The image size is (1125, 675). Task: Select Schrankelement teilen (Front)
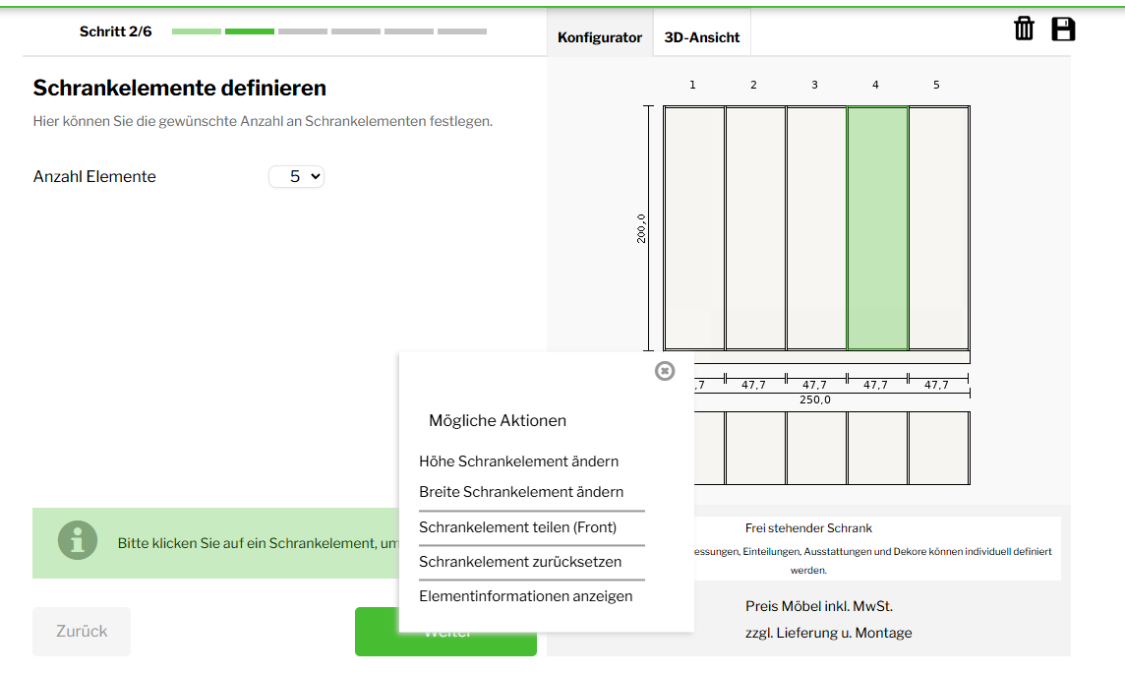[518, 527]
